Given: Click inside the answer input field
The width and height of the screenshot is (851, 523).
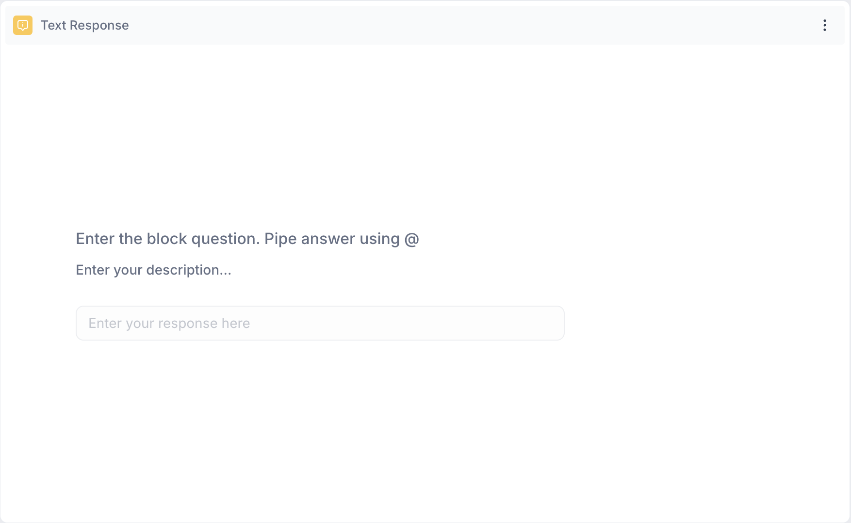Looking at the screenshot, I should tap(320, 323).
